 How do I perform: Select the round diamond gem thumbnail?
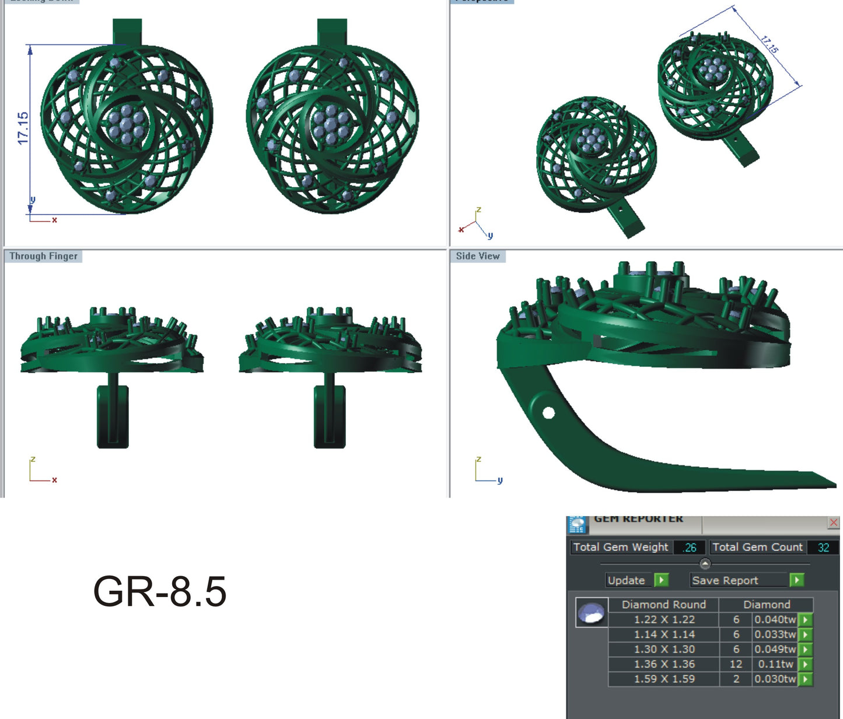click(592, 613)
